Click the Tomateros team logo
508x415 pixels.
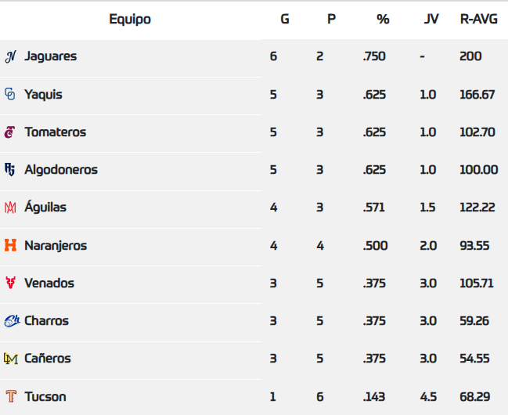click(10, 132)
